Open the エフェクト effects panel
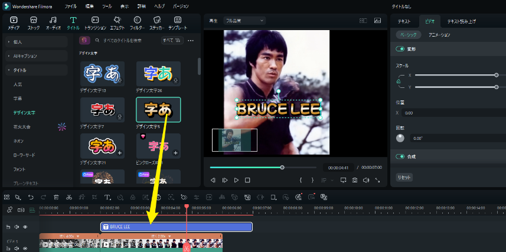Image resolution: width=506 pixels, height=252 pixels. [x=117, y=23]
